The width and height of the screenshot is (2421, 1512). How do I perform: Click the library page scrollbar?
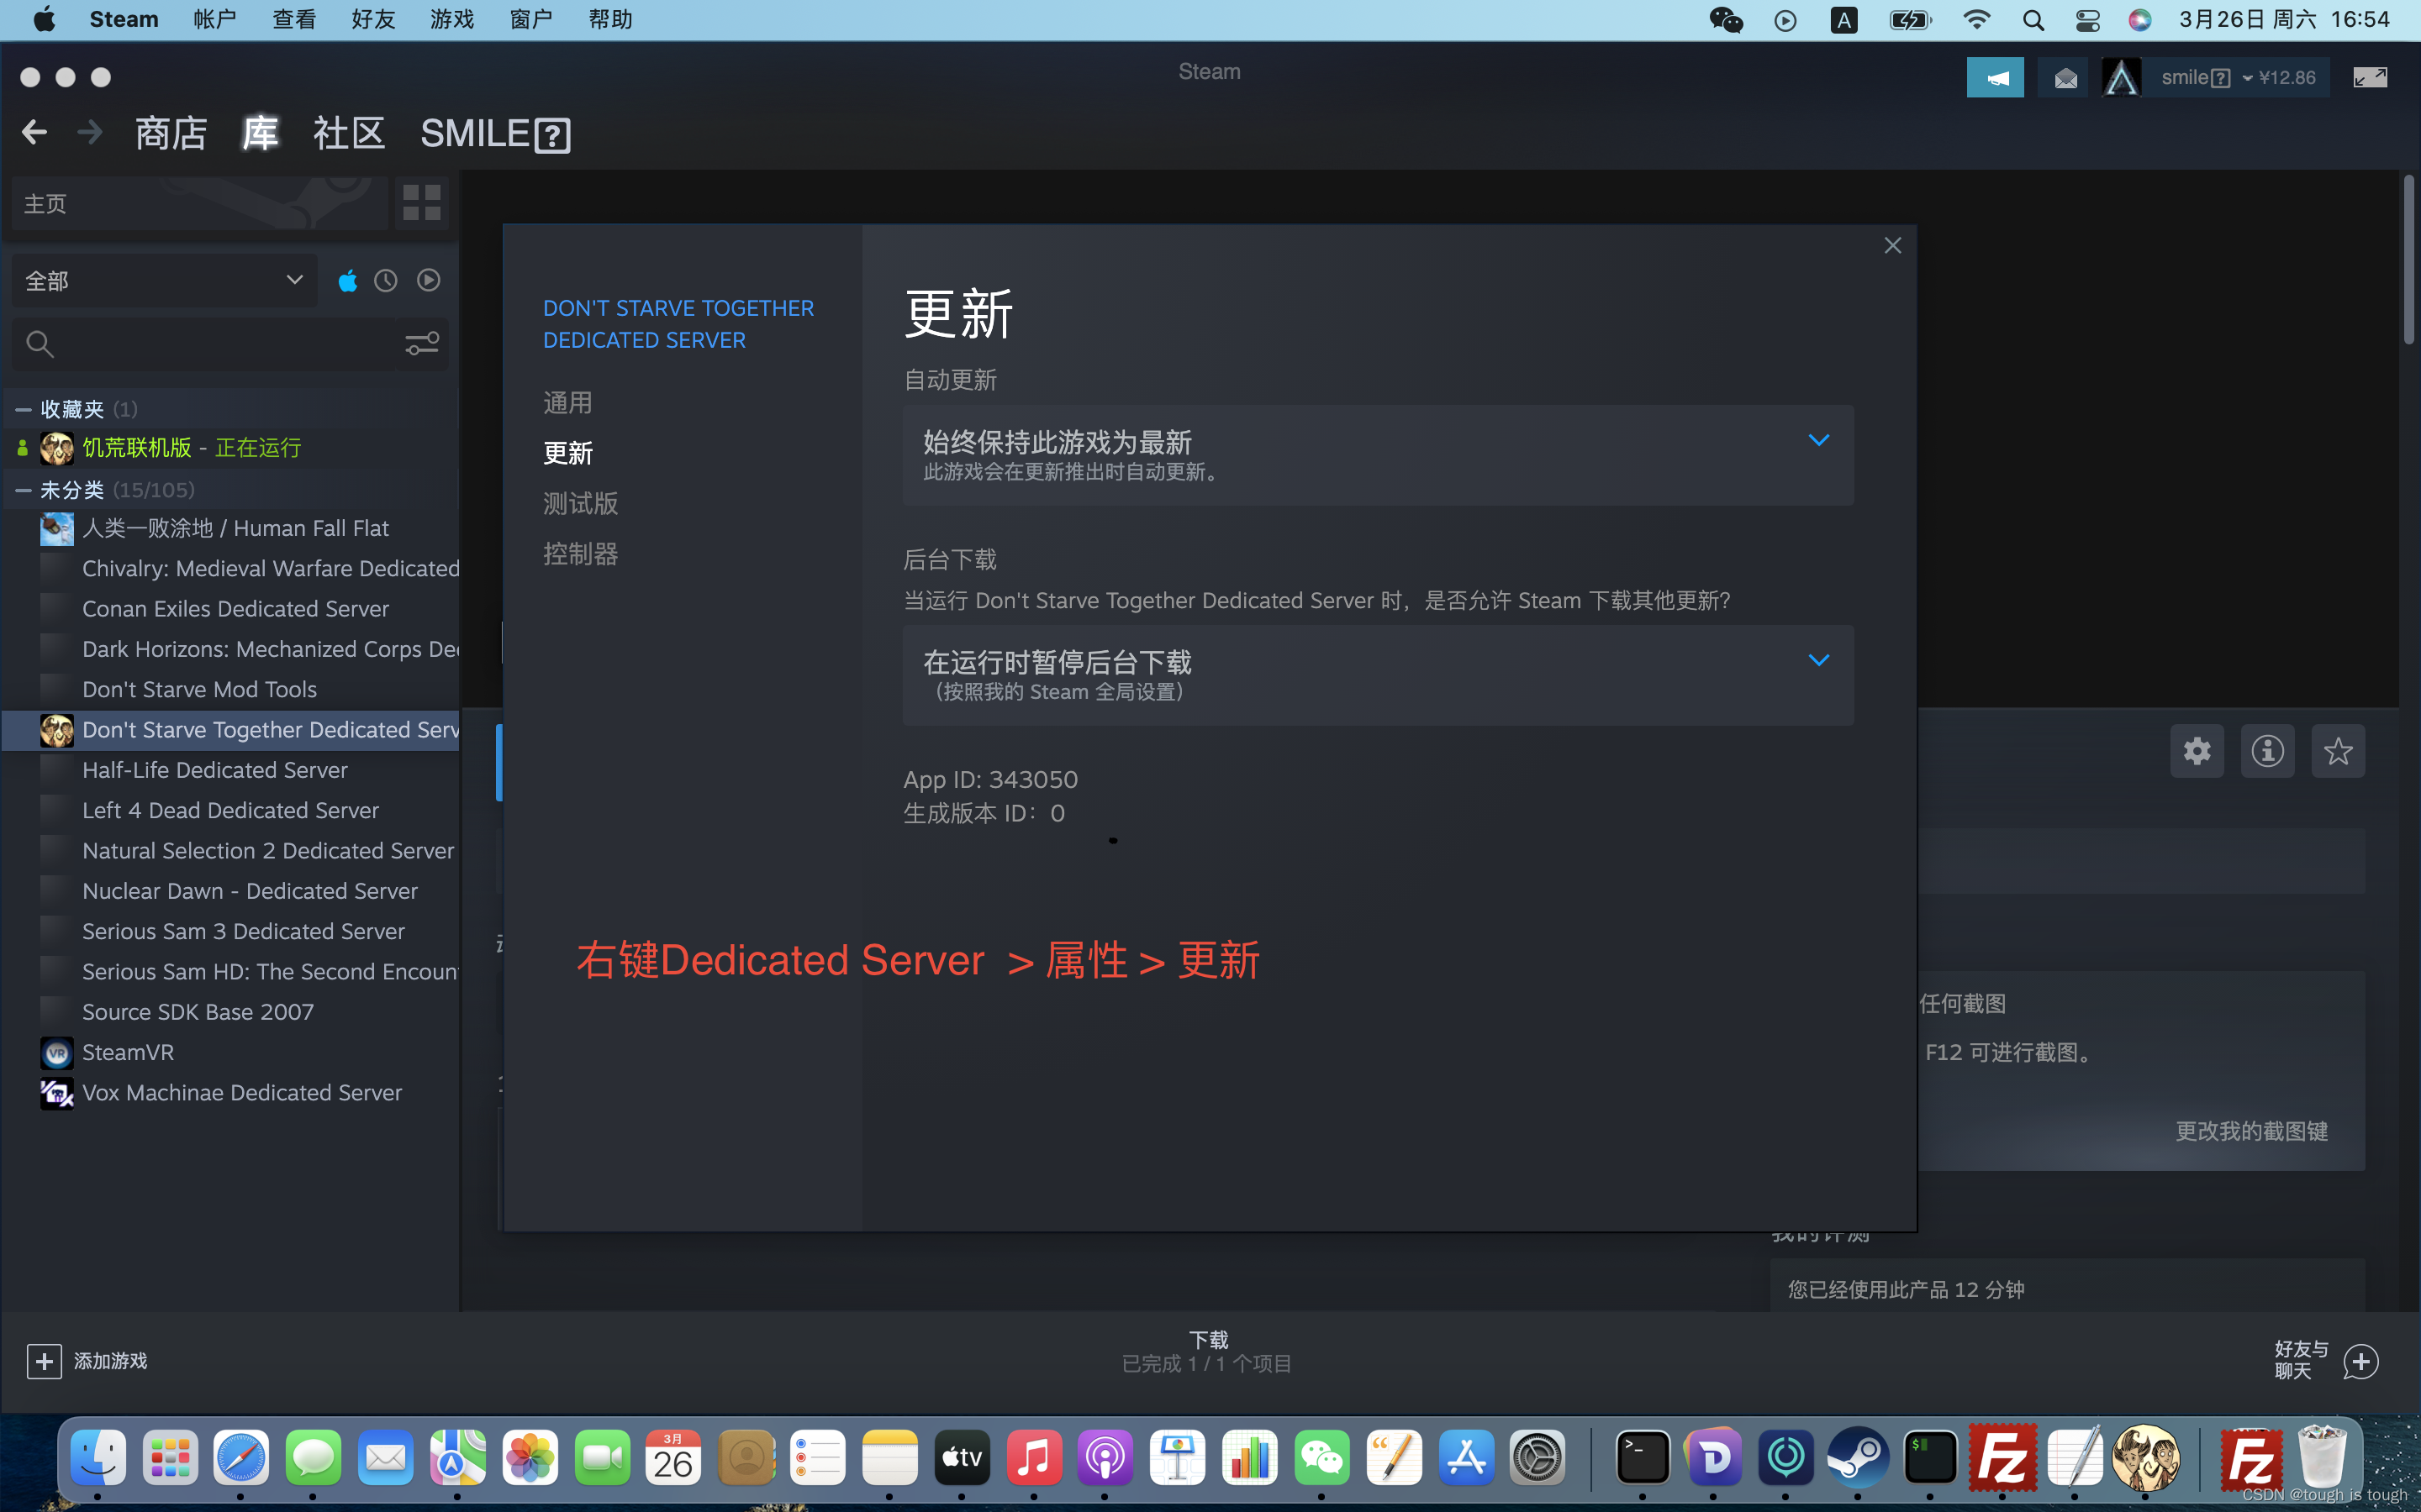tap(2408, 260)
